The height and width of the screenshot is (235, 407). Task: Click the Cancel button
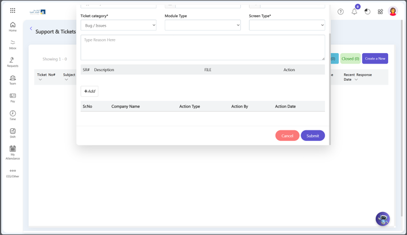(x=287, y=136)
